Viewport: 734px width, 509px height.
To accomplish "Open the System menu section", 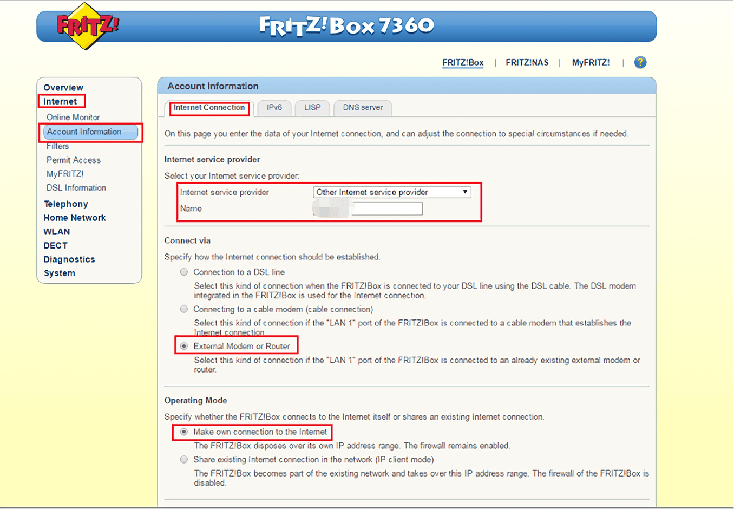I will (x=60, y=273).
